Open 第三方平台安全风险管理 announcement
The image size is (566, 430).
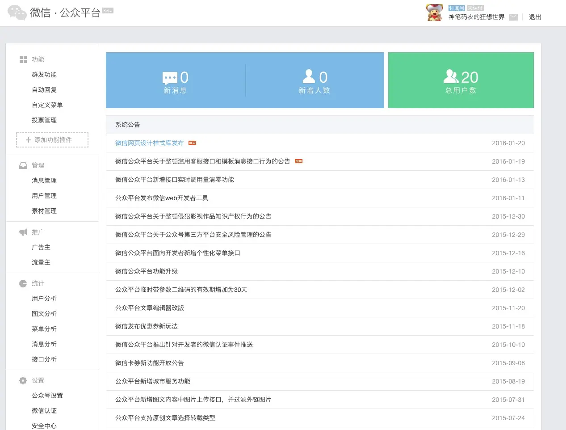click(x=193, y=235)
